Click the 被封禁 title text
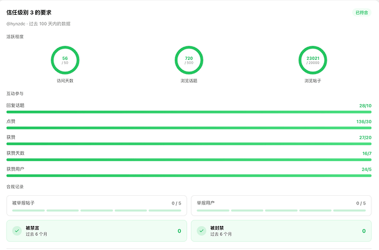Viewport: 379px width, 250px height. 217,228
